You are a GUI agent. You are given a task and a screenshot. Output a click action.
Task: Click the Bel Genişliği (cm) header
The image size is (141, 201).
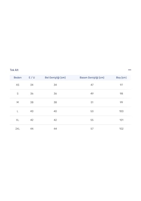[55, 78]
